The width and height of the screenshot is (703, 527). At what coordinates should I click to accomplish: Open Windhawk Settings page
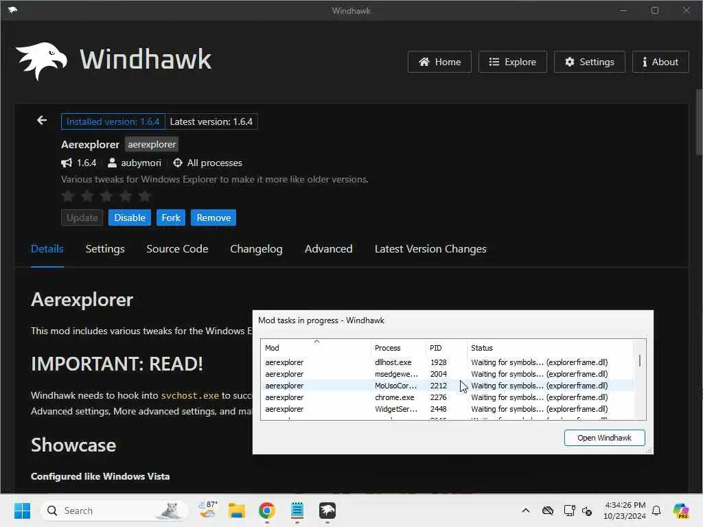[589, 62]
